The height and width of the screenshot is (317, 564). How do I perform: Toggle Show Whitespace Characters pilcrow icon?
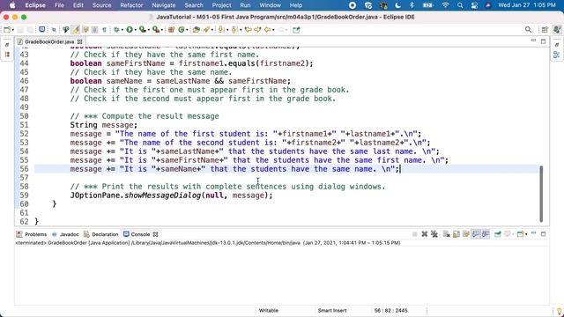pyautogui.click(x=104, y=30)
